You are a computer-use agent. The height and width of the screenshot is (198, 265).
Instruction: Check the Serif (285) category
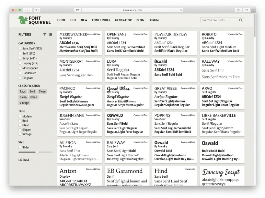[20, 53]
